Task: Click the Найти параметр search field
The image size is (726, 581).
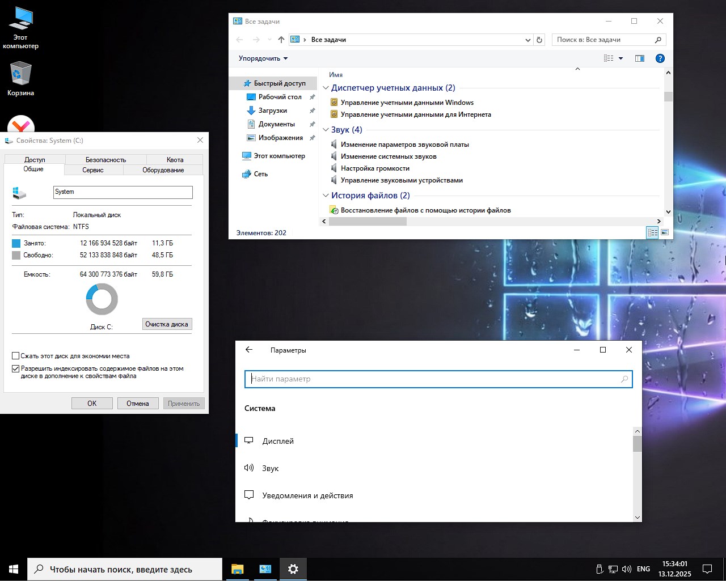Action: tap(438, 379)
